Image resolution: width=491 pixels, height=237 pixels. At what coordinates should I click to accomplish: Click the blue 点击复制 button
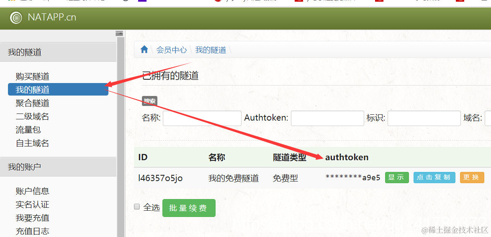click(x=434, y=177)
